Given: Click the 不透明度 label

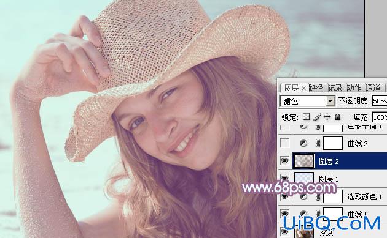Looking at the screenshot, I should pyautogui.click(x=354, y=101).
